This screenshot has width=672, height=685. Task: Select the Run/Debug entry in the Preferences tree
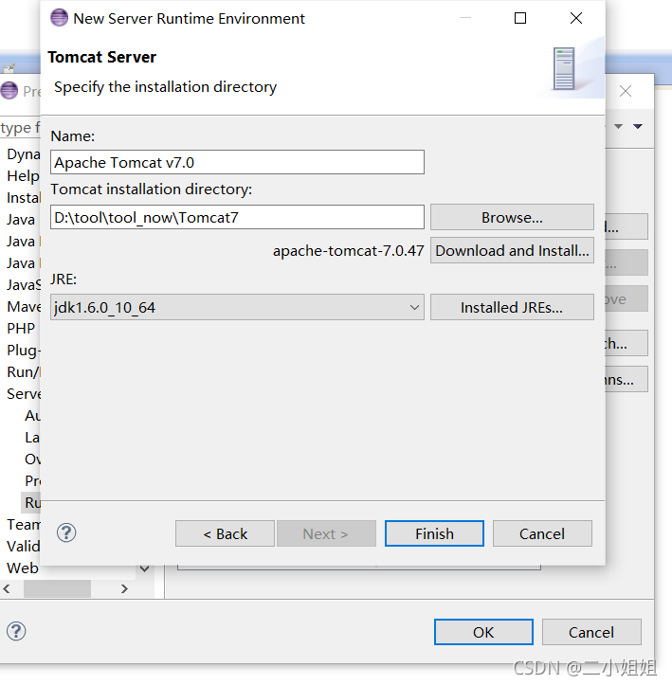[23, 371]
